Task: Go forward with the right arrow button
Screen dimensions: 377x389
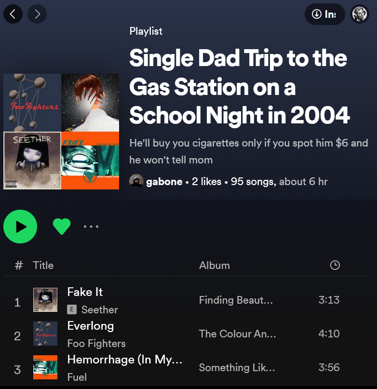Action: [x=37, y=14]
